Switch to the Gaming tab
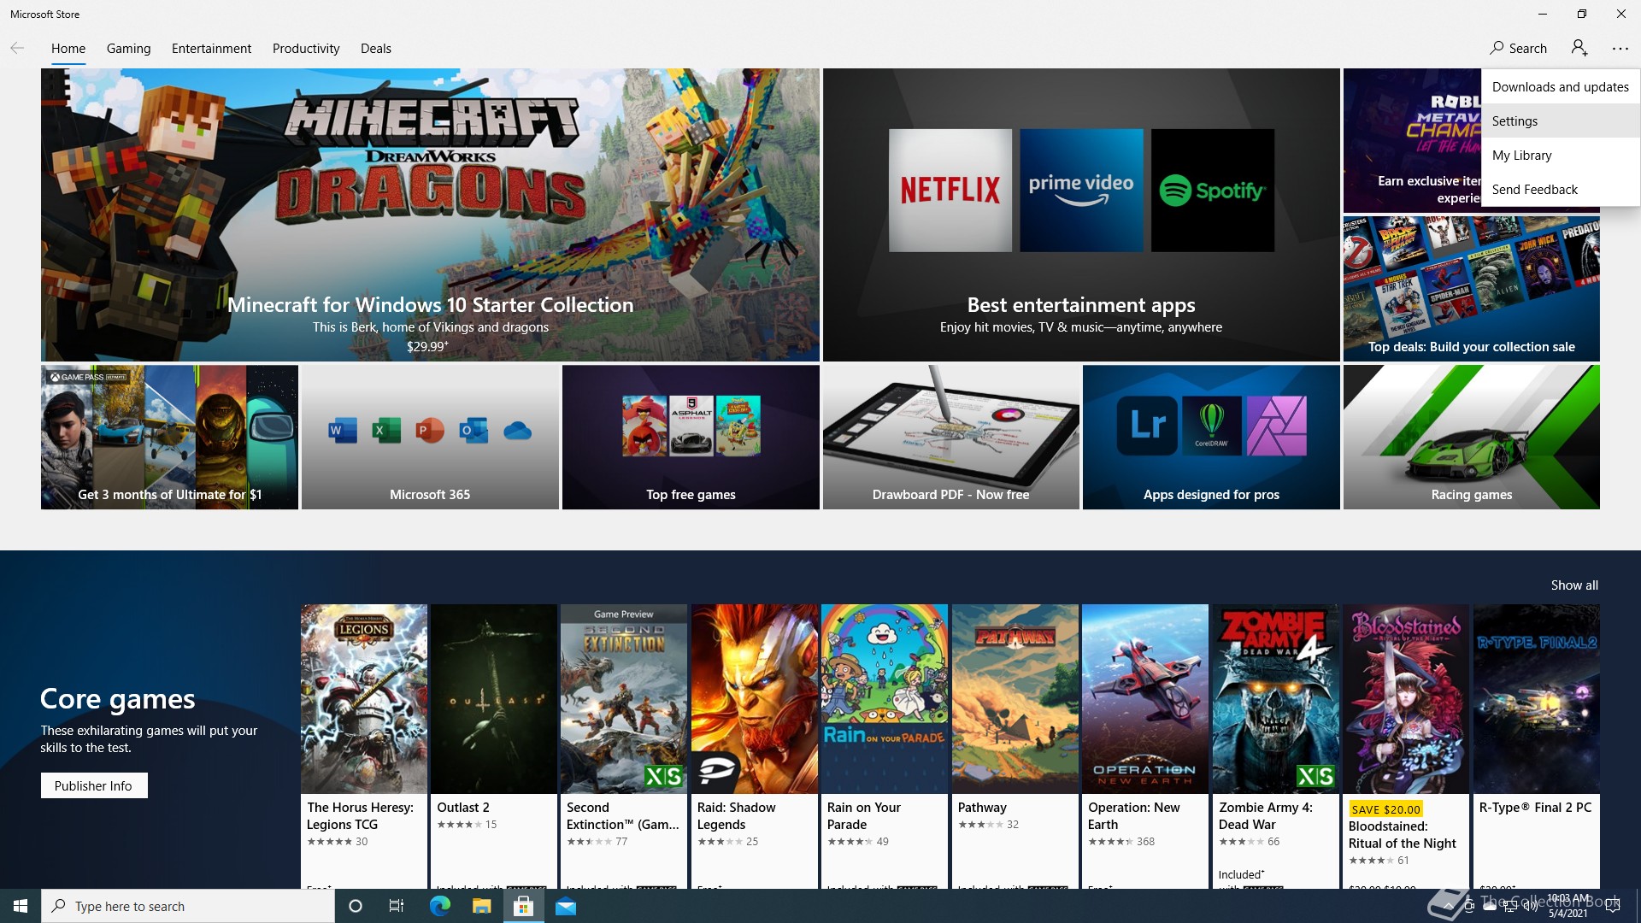The height and width of the screenshot is (923, 1641). tap(129, 49)
